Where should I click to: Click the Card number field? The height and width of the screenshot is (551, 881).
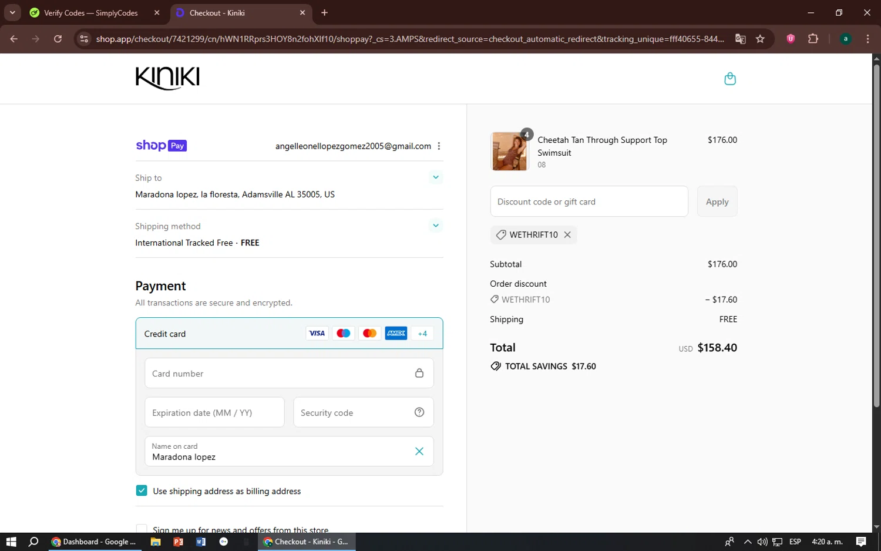tap(289, 373)
